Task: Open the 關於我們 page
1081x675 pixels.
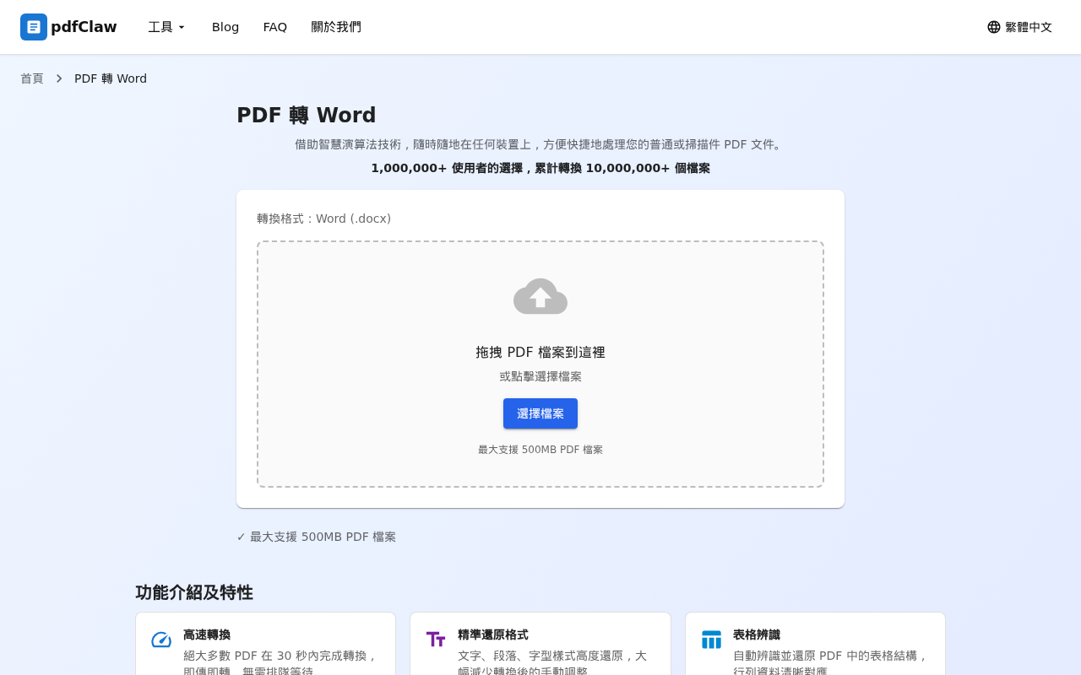Action: click(336, 27)
